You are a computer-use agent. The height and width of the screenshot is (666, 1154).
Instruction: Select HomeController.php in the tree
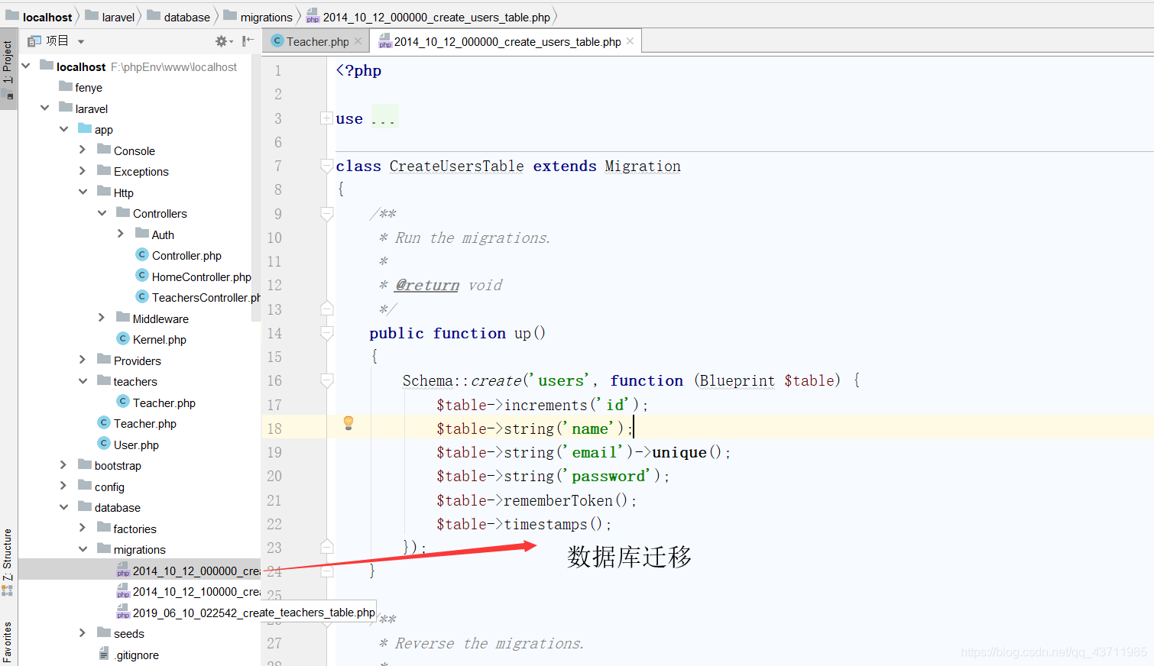coord(201,276)
